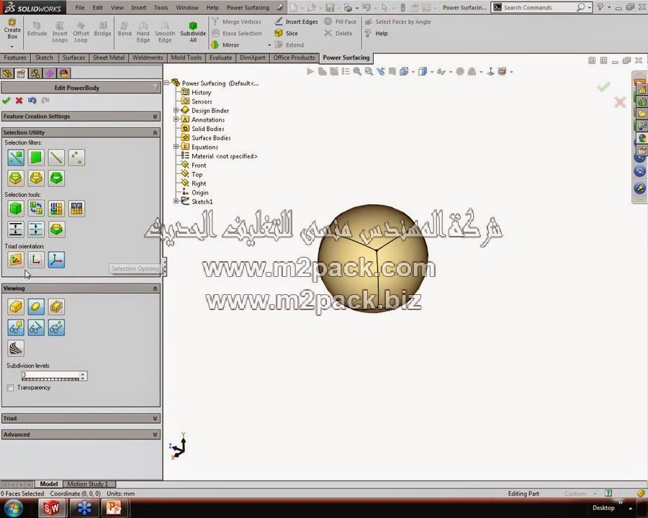Viewport: 648px width, 518px height.
Task: Switch to the Evaluate tab
Action: click(x=220, y=58)
